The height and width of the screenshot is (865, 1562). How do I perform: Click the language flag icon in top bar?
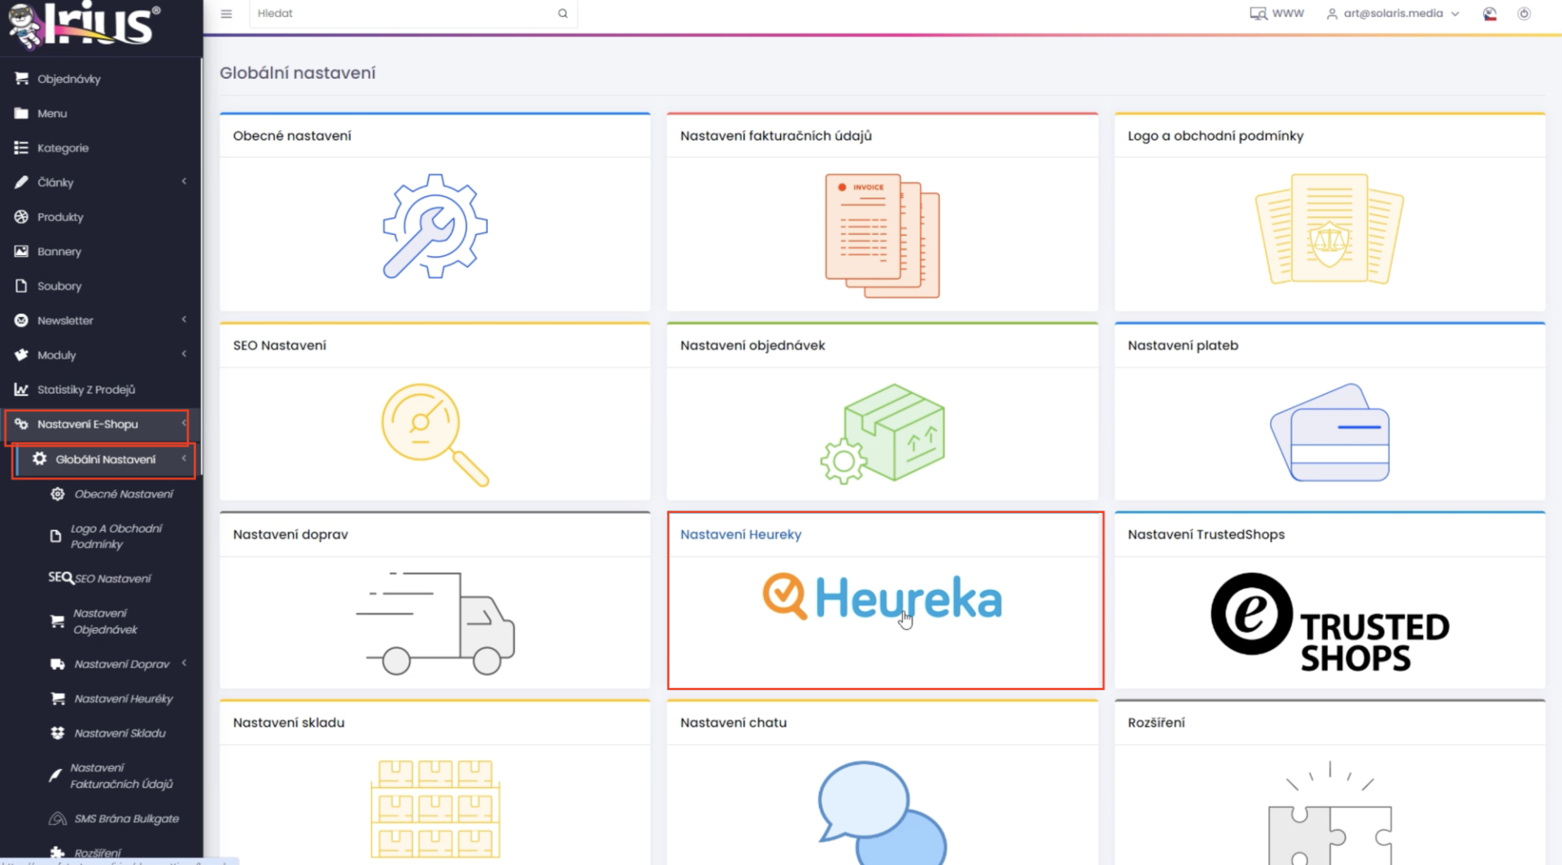(x=1490, y=14)
